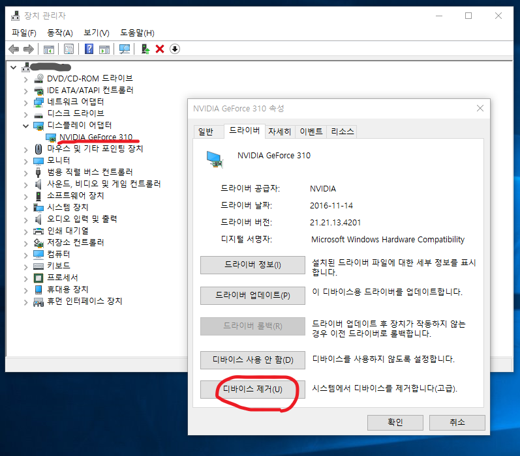This screenshot has height=456, width=520.
Task: Click the update driver toolbar icon
Action: click(x=145, y=49)
